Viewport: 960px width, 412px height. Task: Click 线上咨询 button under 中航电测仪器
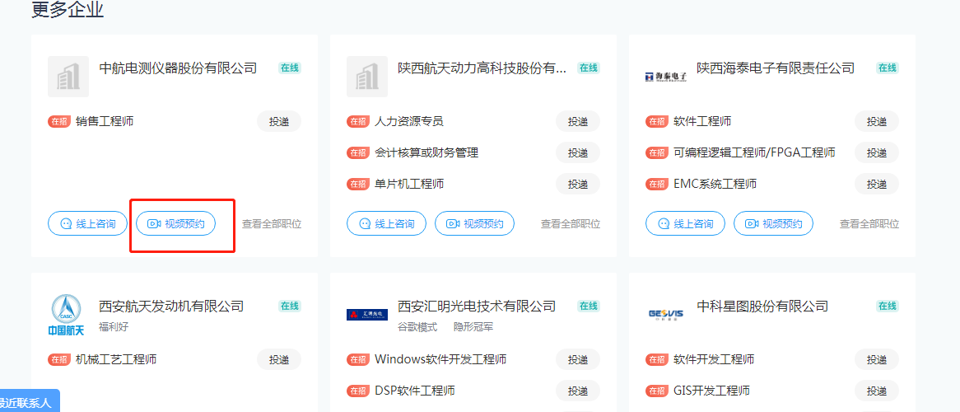click(88, 223)
